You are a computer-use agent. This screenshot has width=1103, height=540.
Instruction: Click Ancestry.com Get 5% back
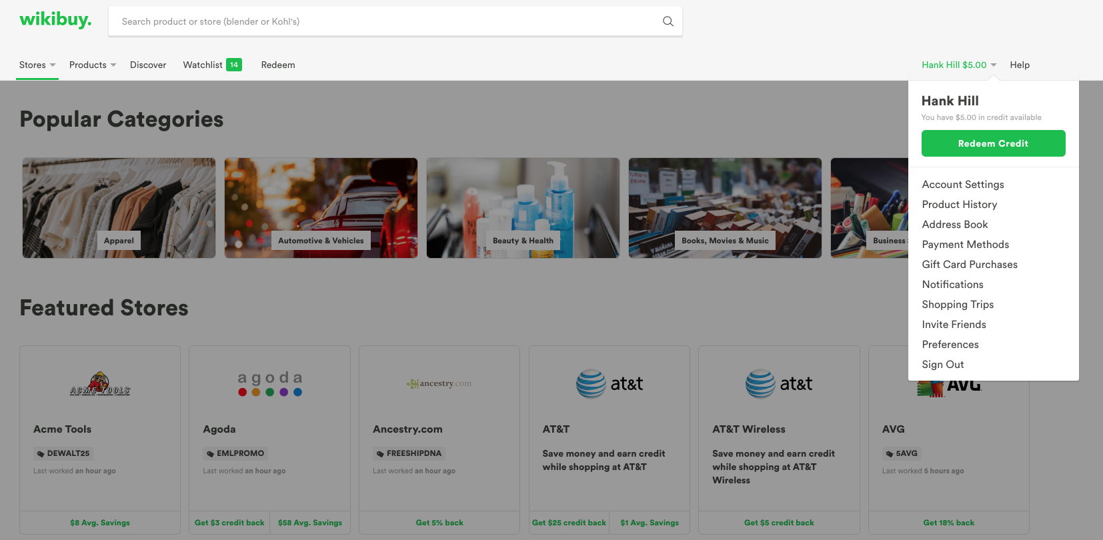click(x=439, y=523)
